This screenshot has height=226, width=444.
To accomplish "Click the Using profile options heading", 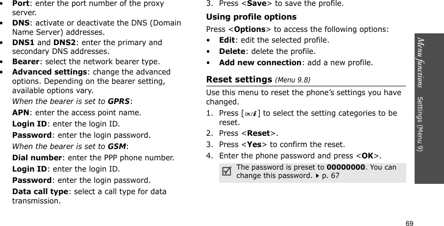I will [251, 17].
